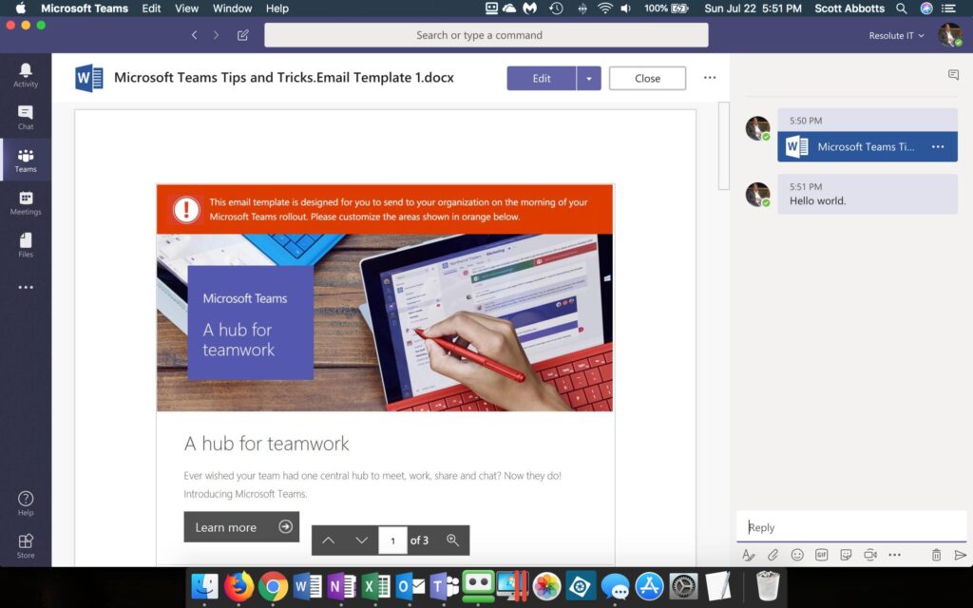Start a Meet now video call
Viewport: 973px width, 608px height.
click(870, 555)
